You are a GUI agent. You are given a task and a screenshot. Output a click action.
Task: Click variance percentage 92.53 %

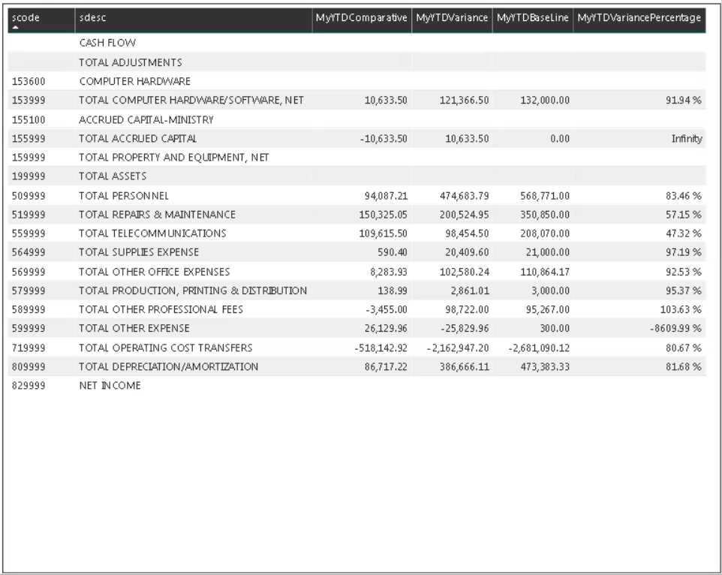(683, 272)
